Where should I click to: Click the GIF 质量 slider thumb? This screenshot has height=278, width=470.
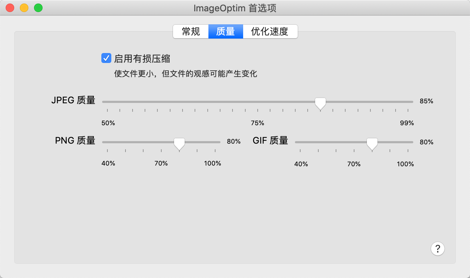pyautogui.click(x=372, y=144)
